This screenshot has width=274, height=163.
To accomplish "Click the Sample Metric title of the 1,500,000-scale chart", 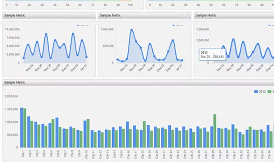I will click(206, 15).
